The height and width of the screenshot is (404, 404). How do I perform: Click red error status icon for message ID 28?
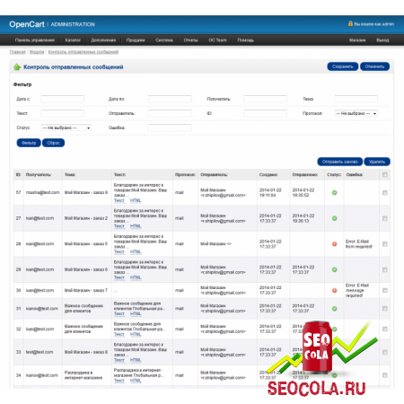click(x=335, y=244)
